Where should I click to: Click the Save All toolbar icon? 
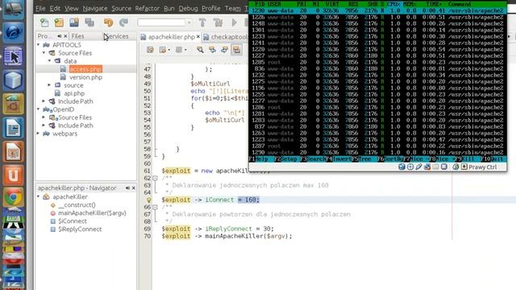pos(89,23)
